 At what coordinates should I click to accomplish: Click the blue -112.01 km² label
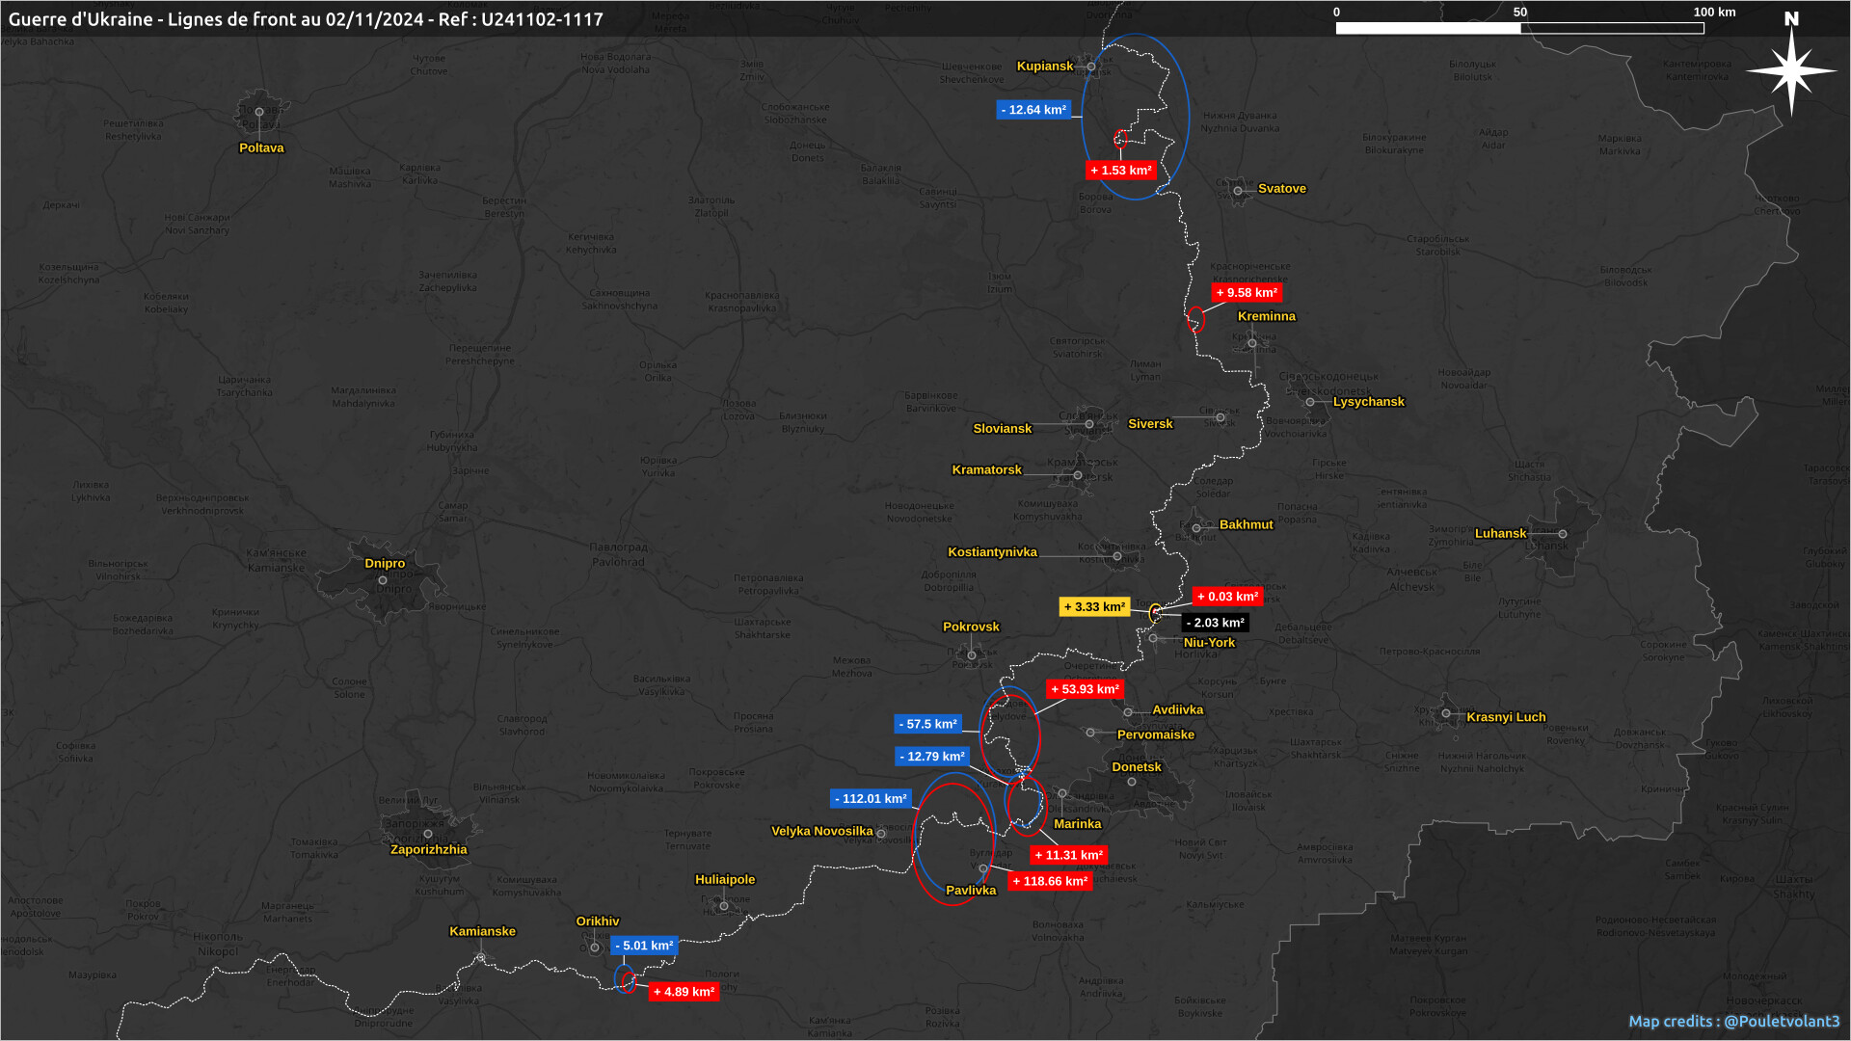tap(871, 799)
